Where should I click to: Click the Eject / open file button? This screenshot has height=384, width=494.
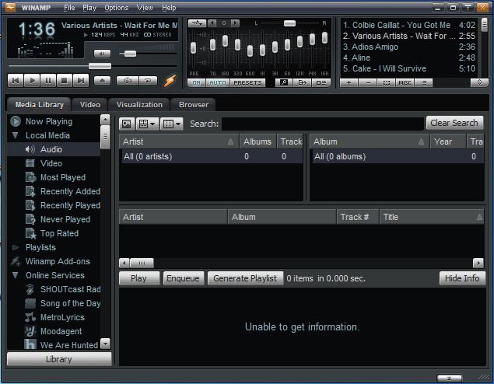point(103,81)
